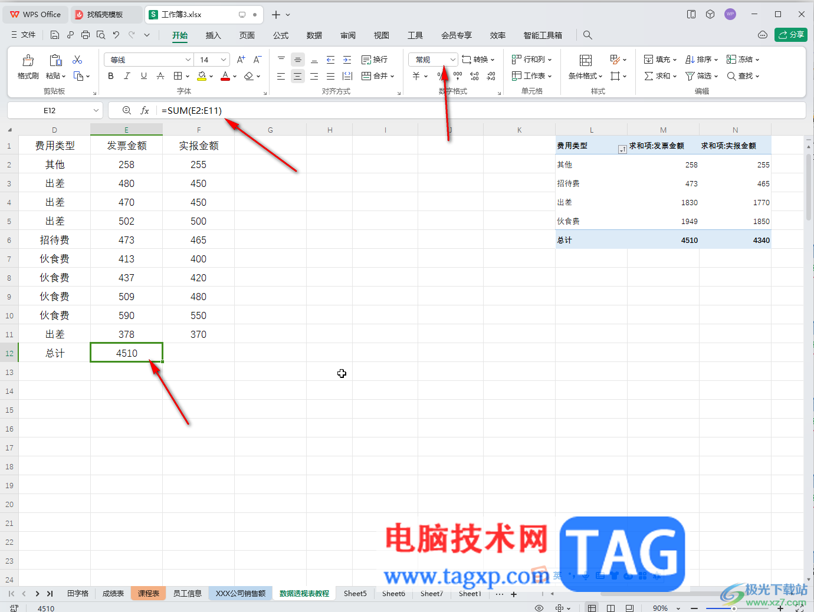Click the fx insert function icon
This screenshot has height=612, width=814.
point(145,110)
